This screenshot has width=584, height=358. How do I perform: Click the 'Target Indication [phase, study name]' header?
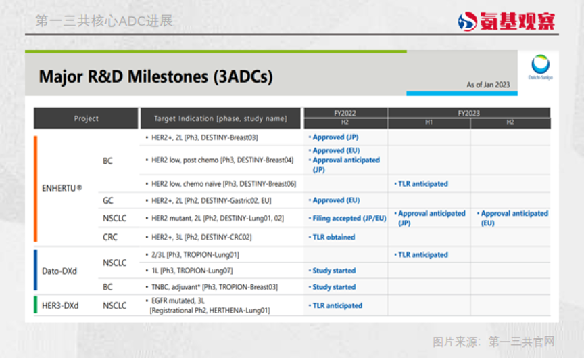220,118
